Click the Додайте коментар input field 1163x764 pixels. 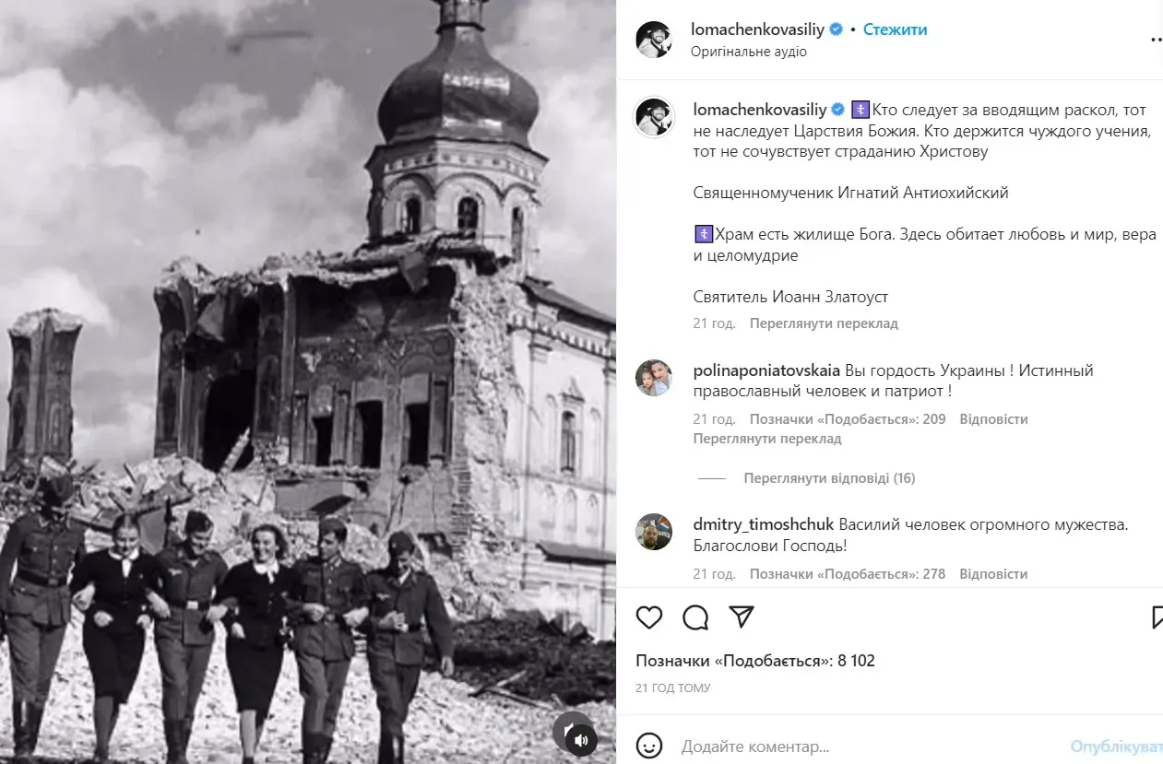coord(867,746)
